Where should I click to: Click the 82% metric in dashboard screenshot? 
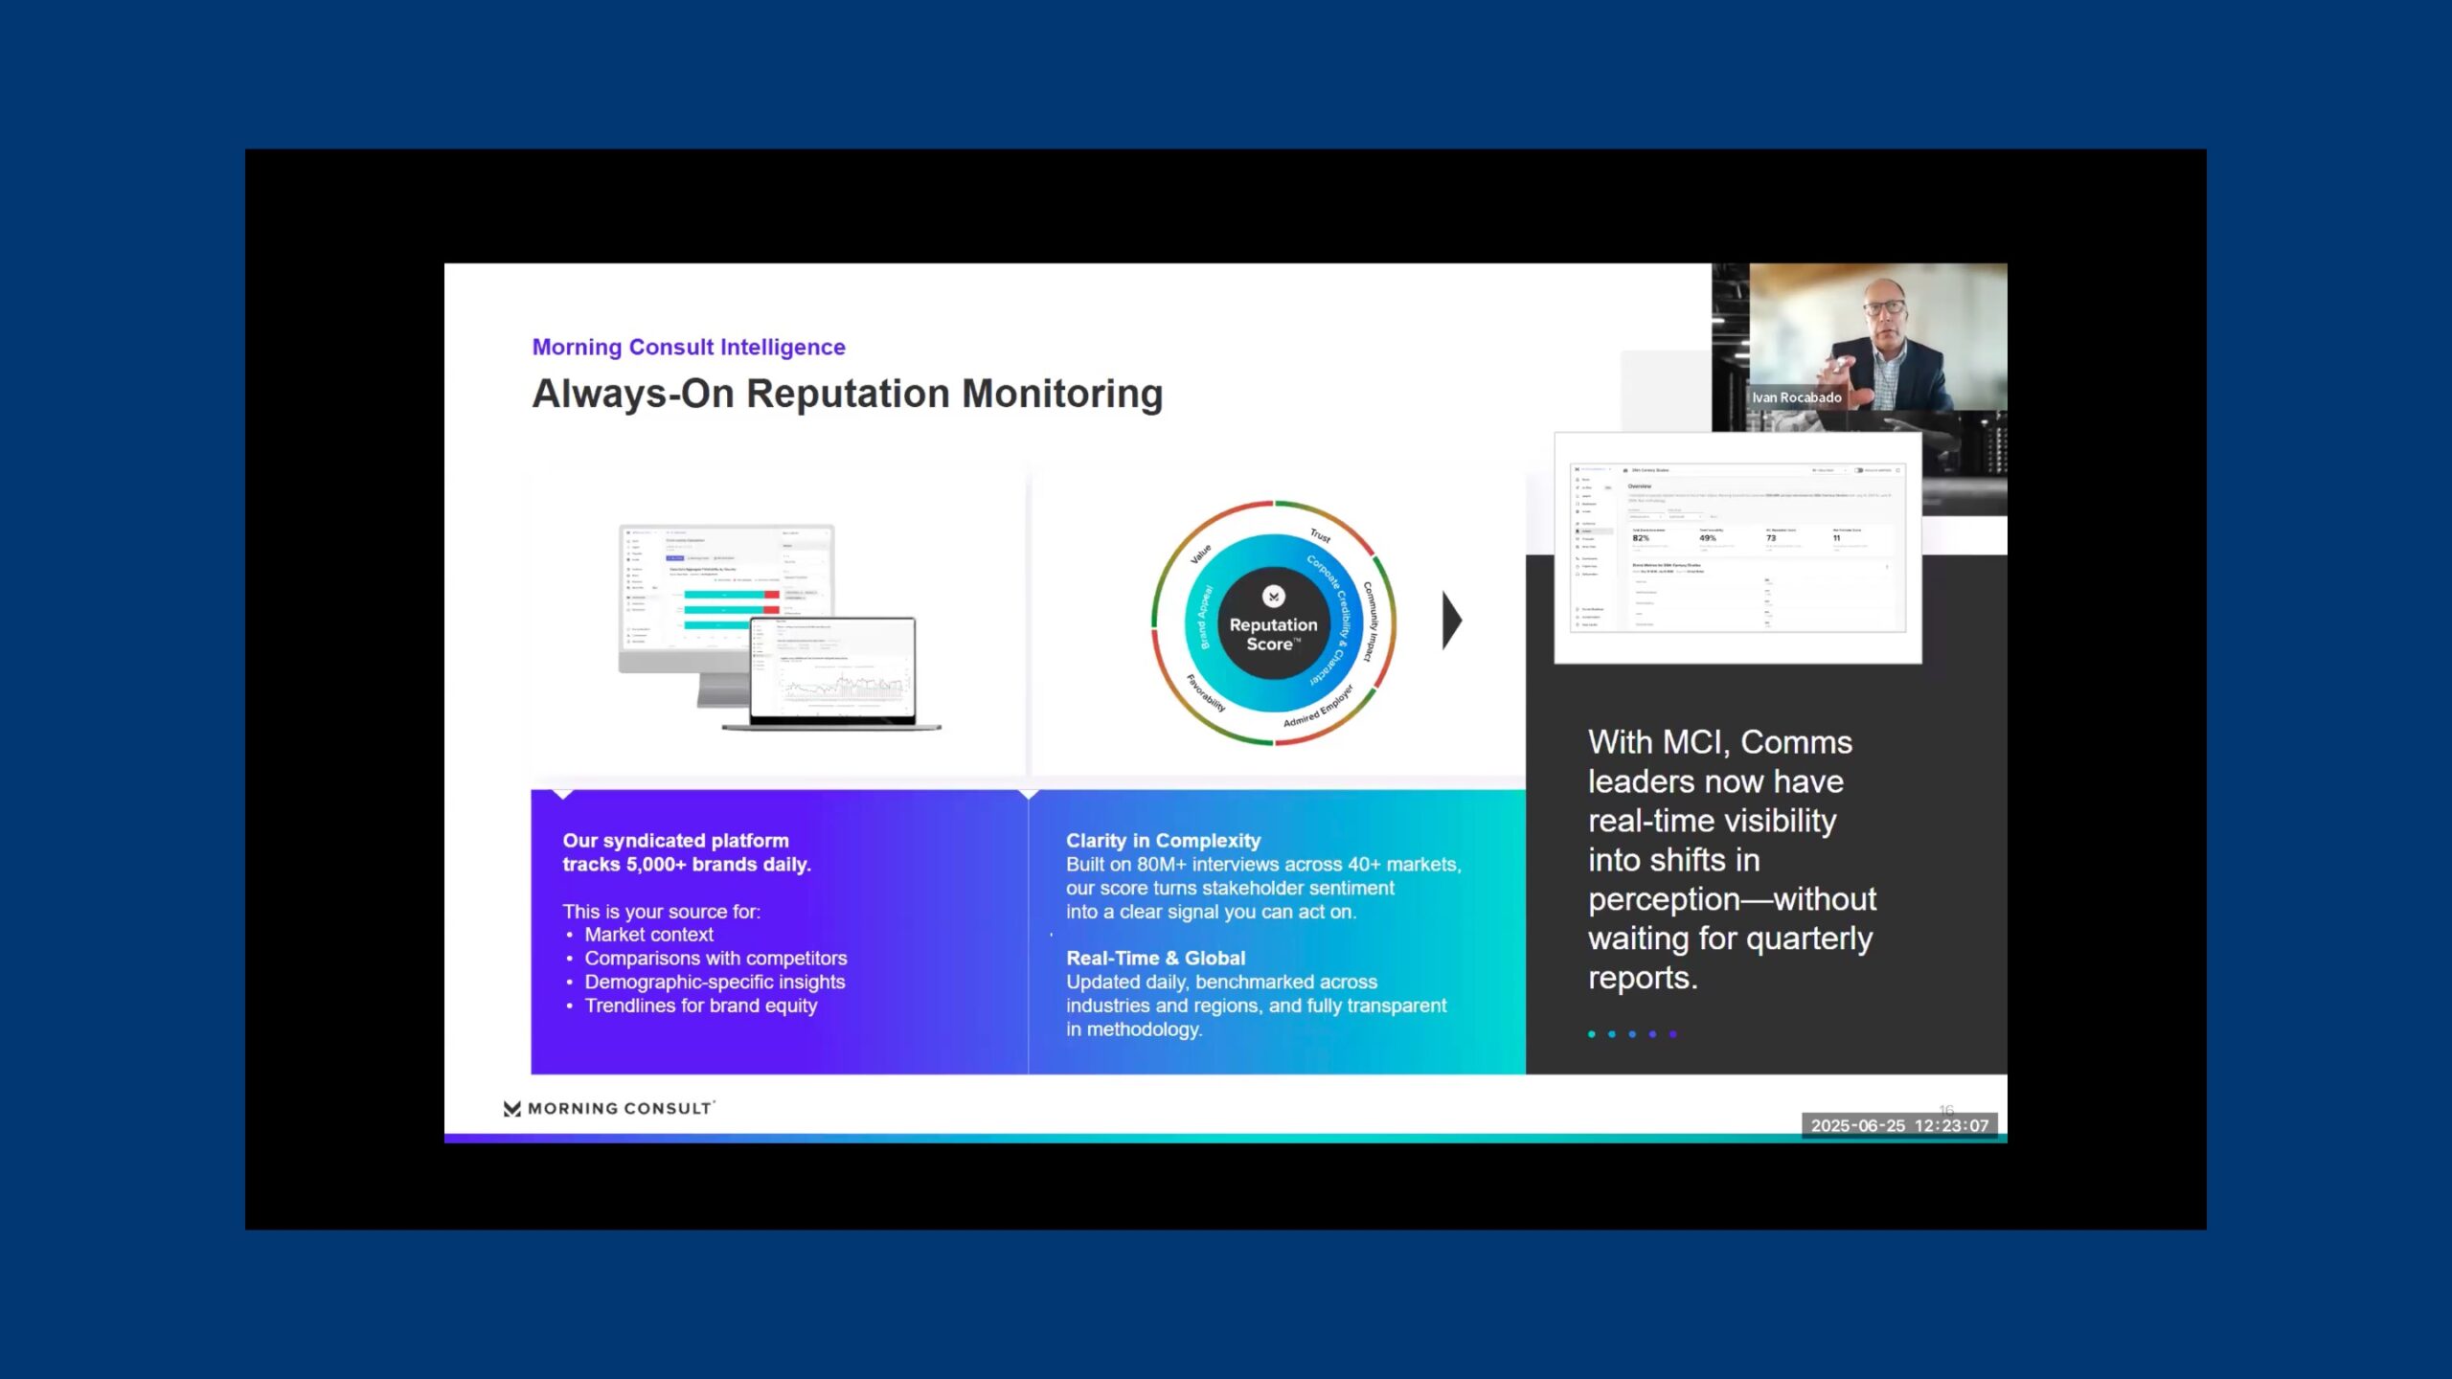coord(1641,538)
